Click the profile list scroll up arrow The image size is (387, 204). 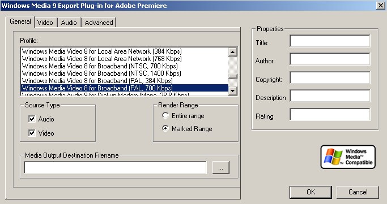pos(233,51)
